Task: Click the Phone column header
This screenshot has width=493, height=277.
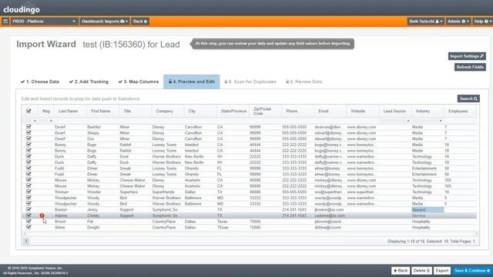Action: [x=291, y=111]
